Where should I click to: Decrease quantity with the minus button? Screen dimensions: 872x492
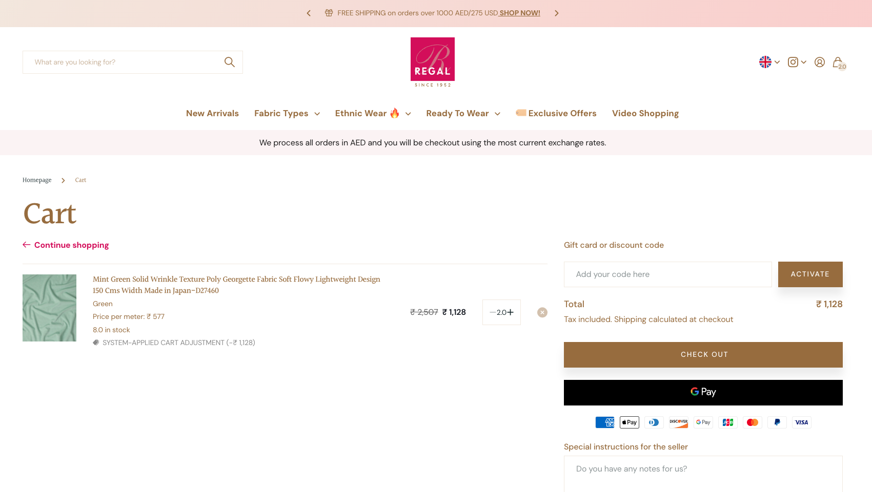point(493,312)
